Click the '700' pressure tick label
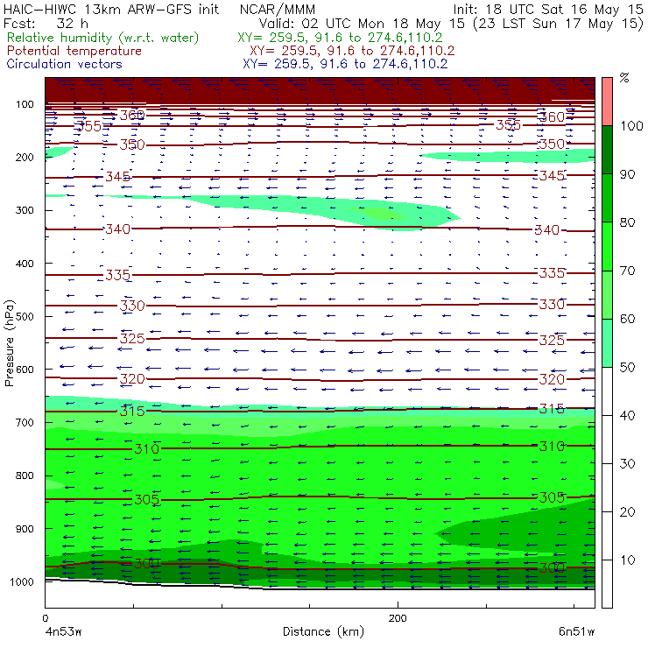This screenshot has width=648, height=648. [x=25, y=422]
